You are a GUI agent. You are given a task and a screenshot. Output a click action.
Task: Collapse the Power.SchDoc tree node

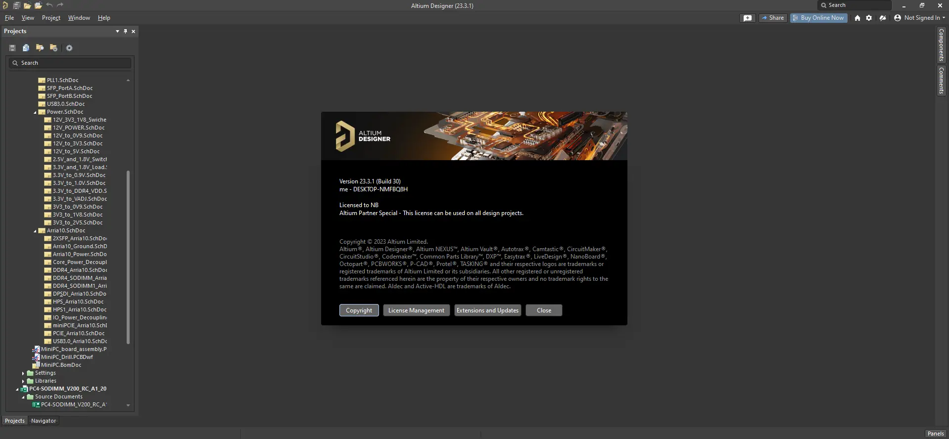coord(35,112)
